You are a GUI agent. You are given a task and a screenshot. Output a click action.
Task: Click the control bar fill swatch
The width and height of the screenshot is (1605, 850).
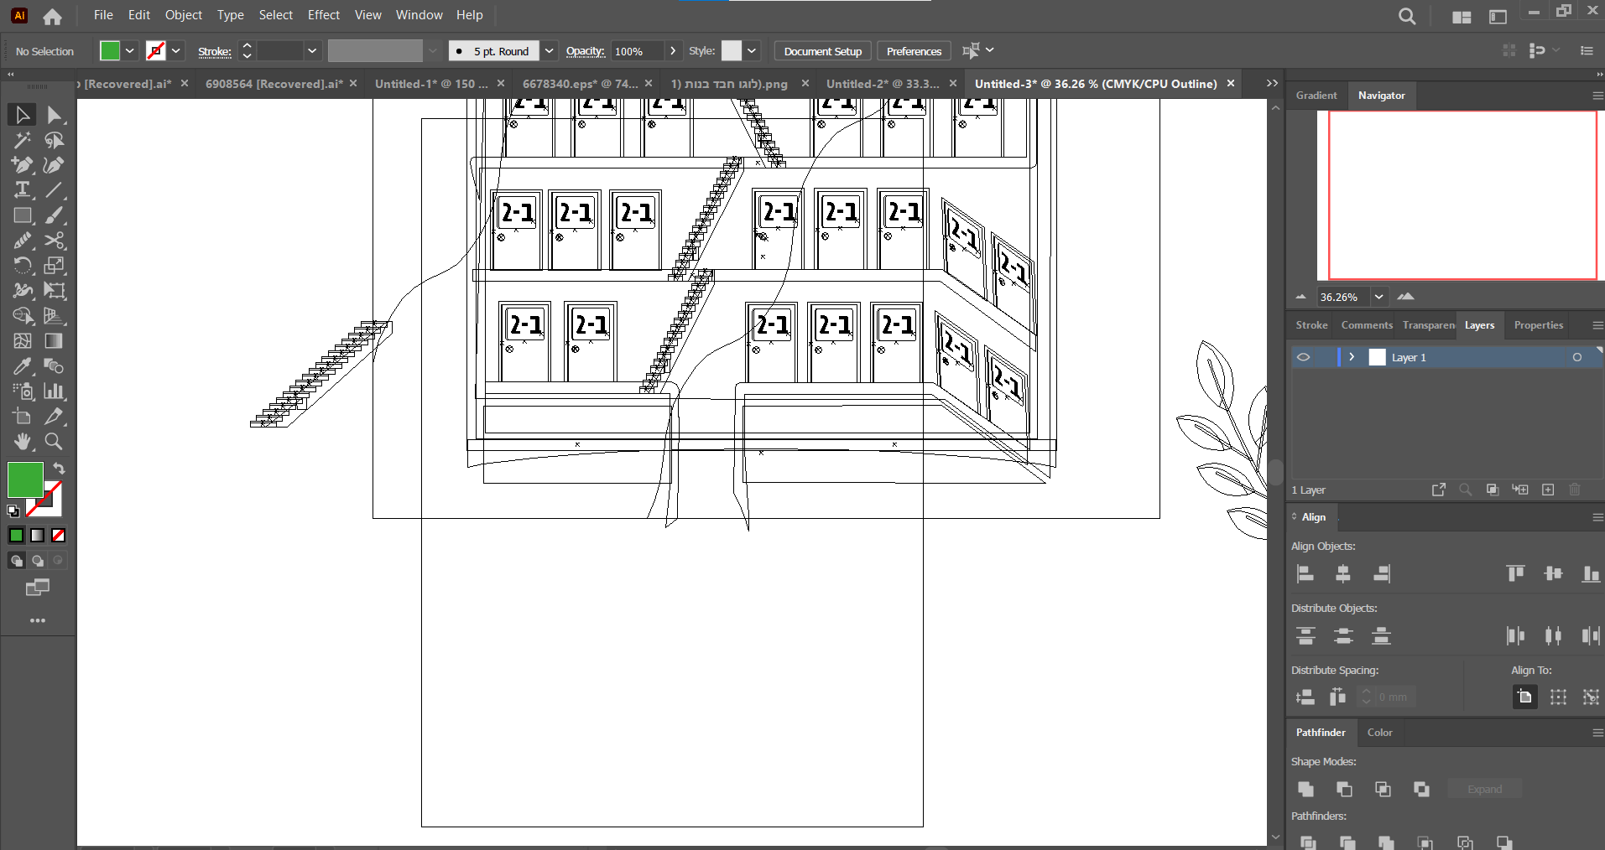tap(110, 51)
